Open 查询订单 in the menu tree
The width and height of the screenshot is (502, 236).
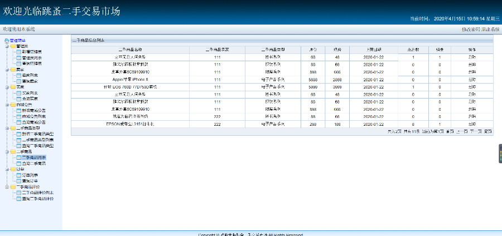point(30,181)
